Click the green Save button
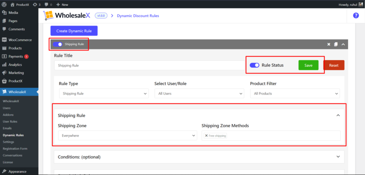The height and width of the screenshot is (175, 365). (x=308, y=65)
